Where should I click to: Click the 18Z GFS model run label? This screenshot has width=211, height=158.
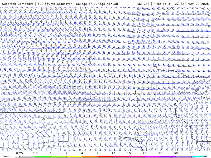(x=143, y=4)
